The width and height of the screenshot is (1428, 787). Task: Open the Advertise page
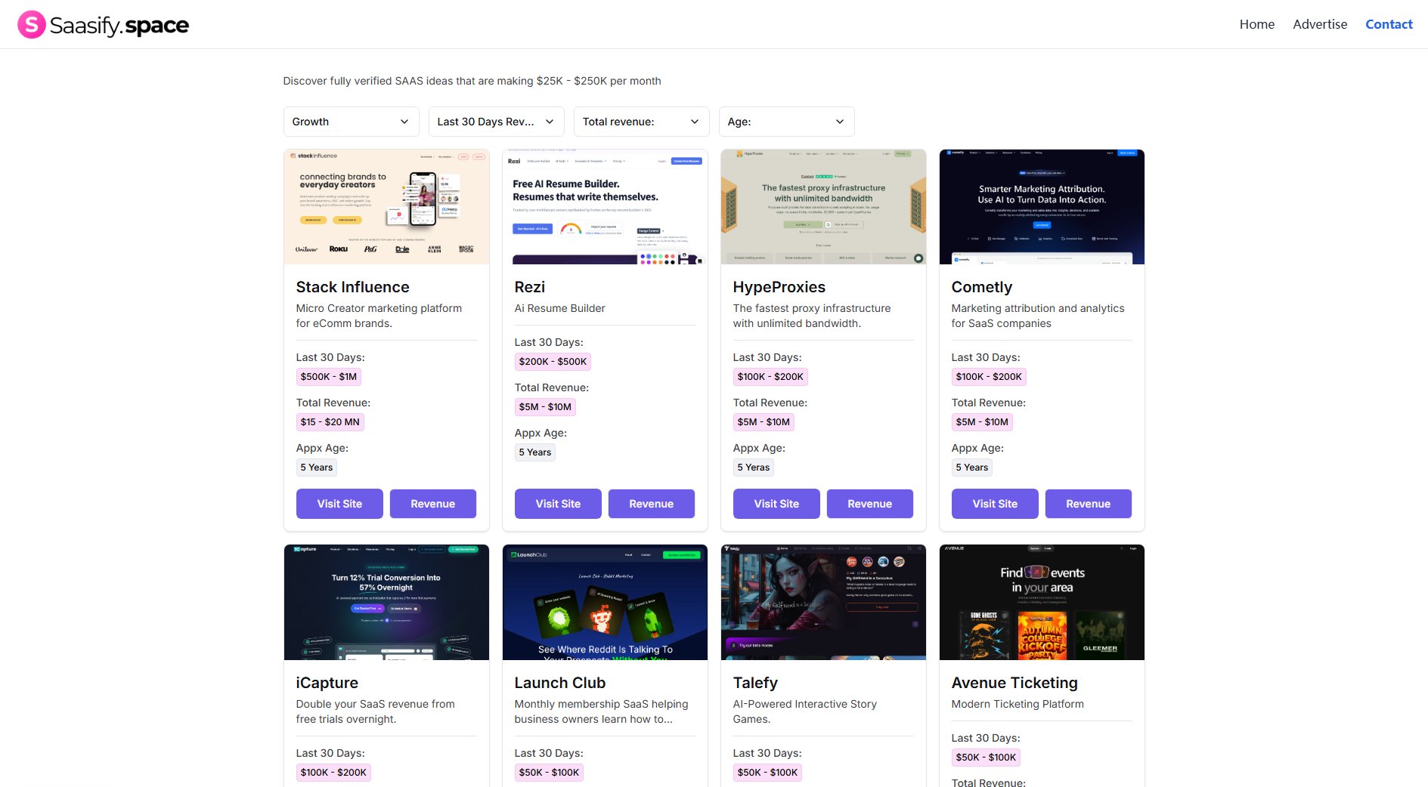pyautogui.click(x=1319, y=24)
